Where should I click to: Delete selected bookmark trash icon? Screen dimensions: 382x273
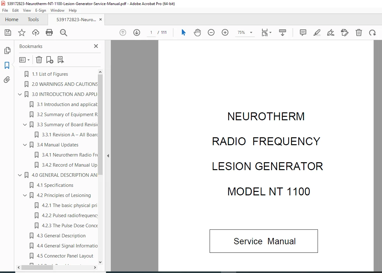point(39,60)
